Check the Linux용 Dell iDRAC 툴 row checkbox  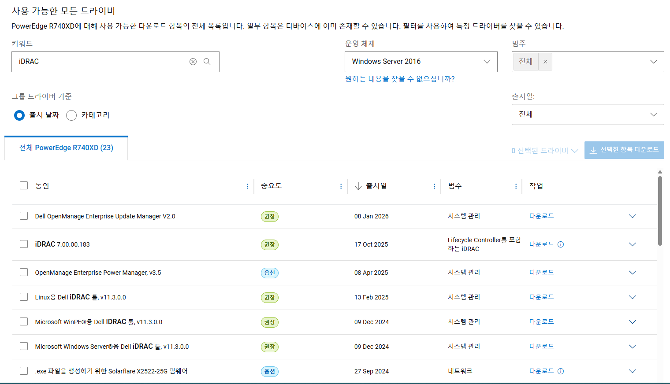point(24,297)
